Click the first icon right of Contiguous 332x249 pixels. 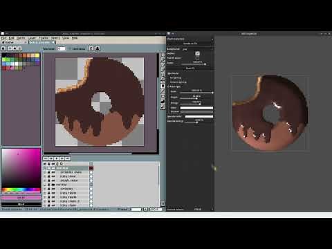click(91, 48)
